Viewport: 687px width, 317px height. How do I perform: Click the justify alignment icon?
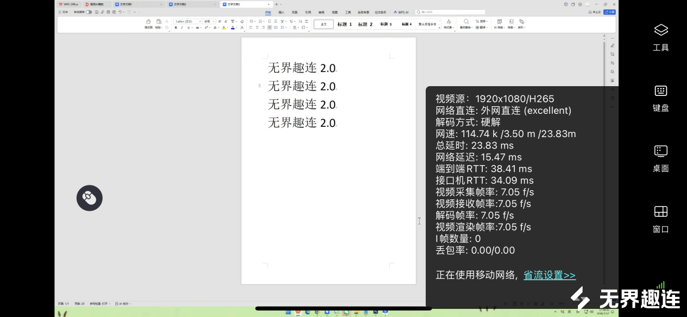[269, 28]
